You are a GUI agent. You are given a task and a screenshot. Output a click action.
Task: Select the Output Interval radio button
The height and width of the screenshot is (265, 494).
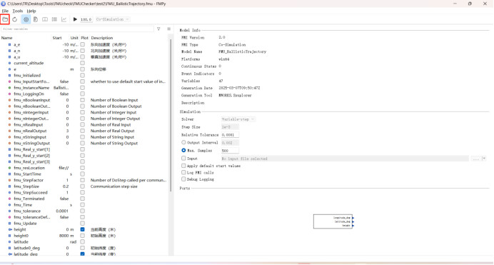point(183,142)
